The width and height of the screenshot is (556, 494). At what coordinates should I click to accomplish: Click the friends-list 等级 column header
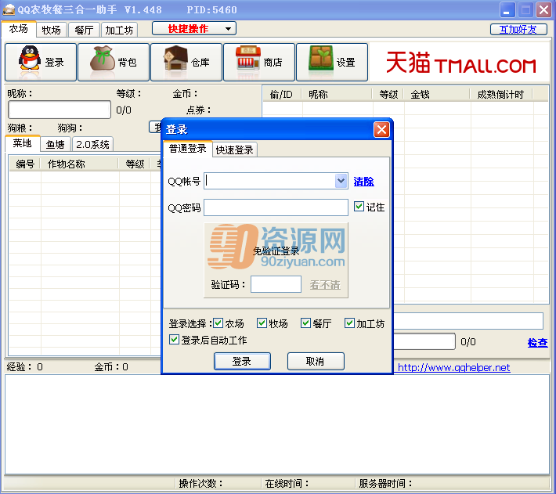pyautogui.click(x=388, y=94)
